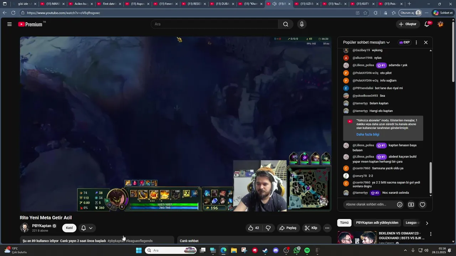Share the video with Paylaş
Viewport: 456px width, 256px height.
(x=288, y=228)
